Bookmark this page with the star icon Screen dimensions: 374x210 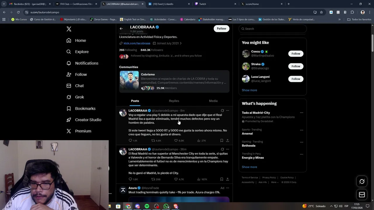pyautogui.click(x=321, y=12)
